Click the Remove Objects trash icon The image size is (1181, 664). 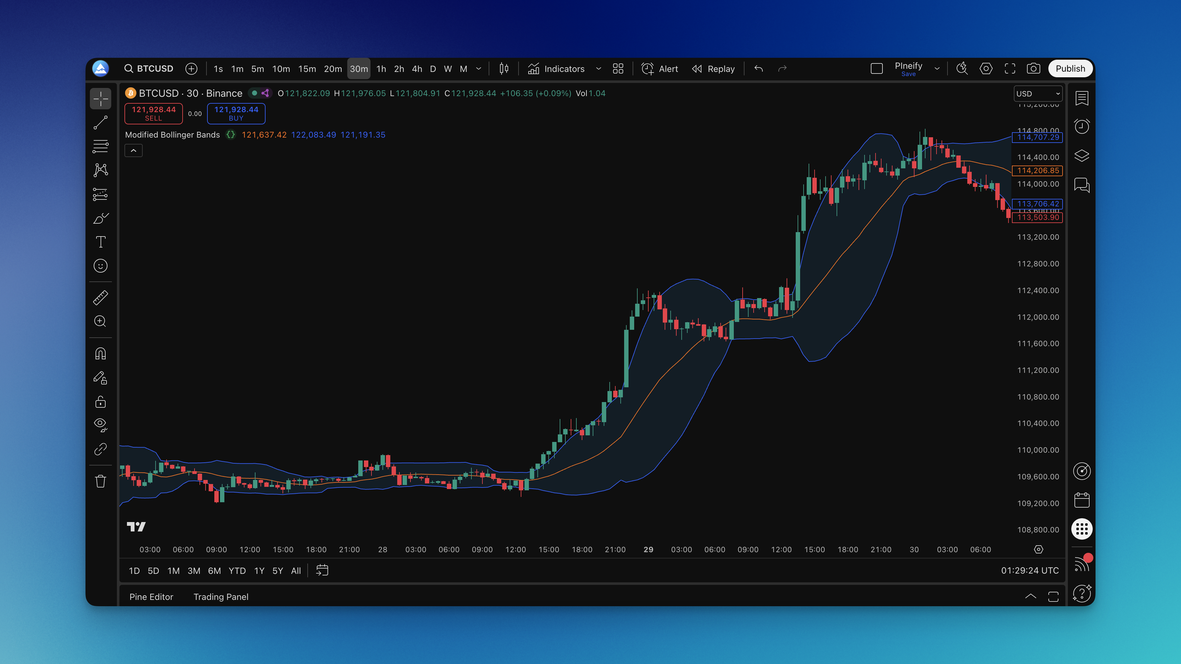100,481
